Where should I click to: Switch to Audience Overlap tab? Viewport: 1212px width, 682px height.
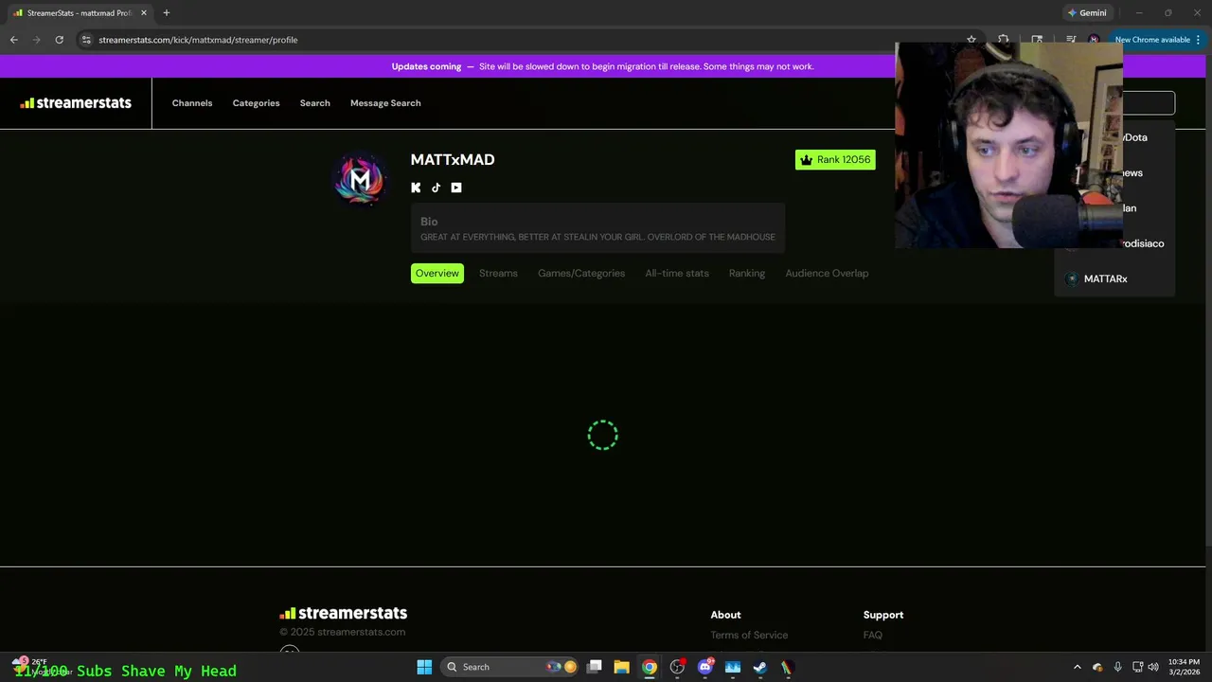(x=827, y=273)
